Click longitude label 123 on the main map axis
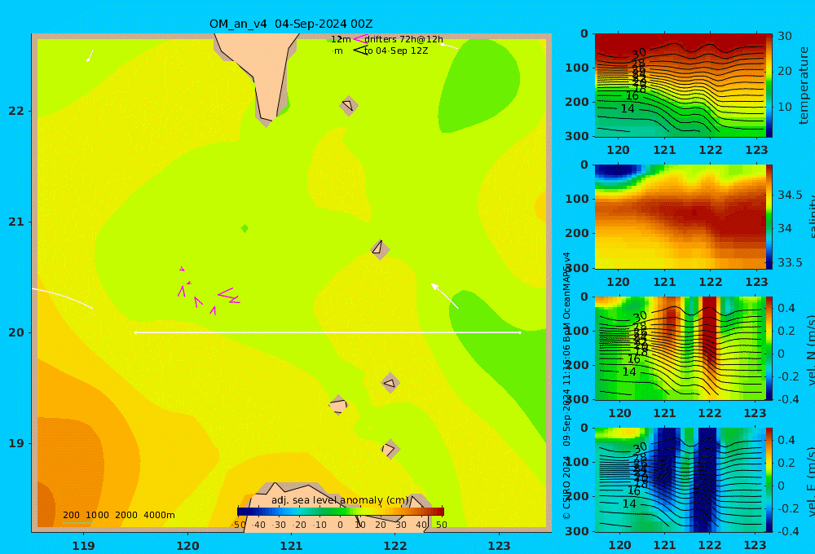 tap(500, 546)
